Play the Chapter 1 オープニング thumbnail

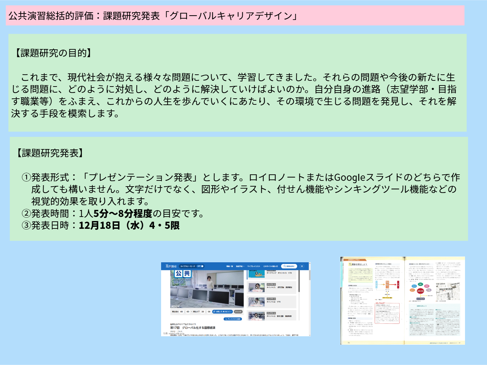point(257,273)
